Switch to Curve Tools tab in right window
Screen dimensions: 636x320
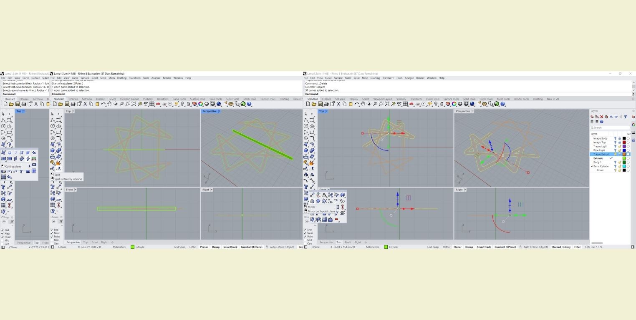(x=433, y=99)
